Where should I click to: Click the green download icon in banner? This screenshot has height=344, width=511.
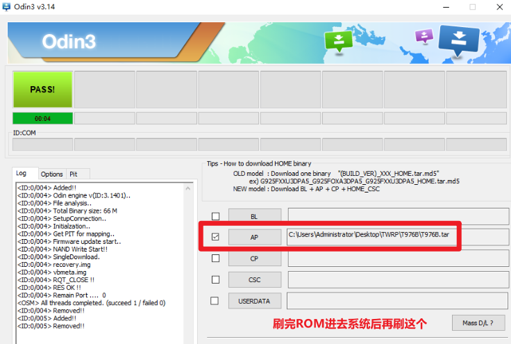click(x=339, y=41)
